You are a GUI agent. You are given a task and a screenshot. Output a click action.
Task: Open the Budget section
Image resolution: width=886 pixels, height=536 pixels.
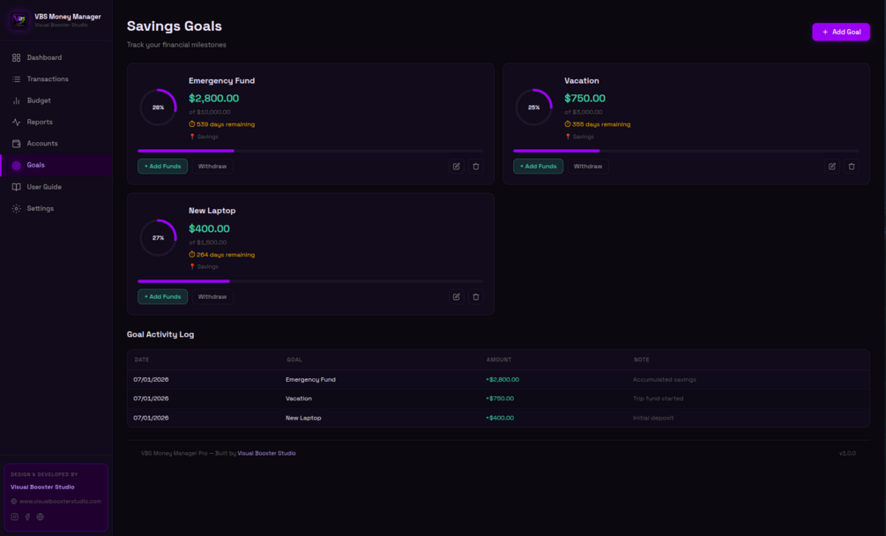coord(56,100)
